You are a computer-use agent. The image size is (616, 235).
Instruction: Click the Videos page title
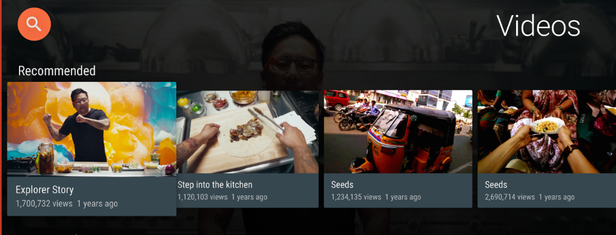[x=538, y=26]
